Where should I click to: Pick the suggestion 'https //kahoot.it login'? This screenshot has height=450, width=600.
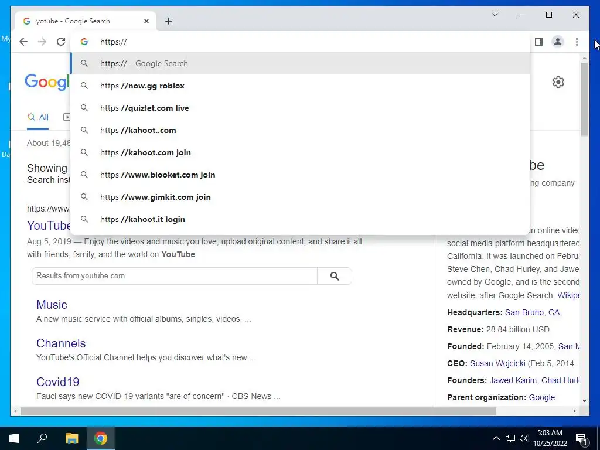point(301,219)
